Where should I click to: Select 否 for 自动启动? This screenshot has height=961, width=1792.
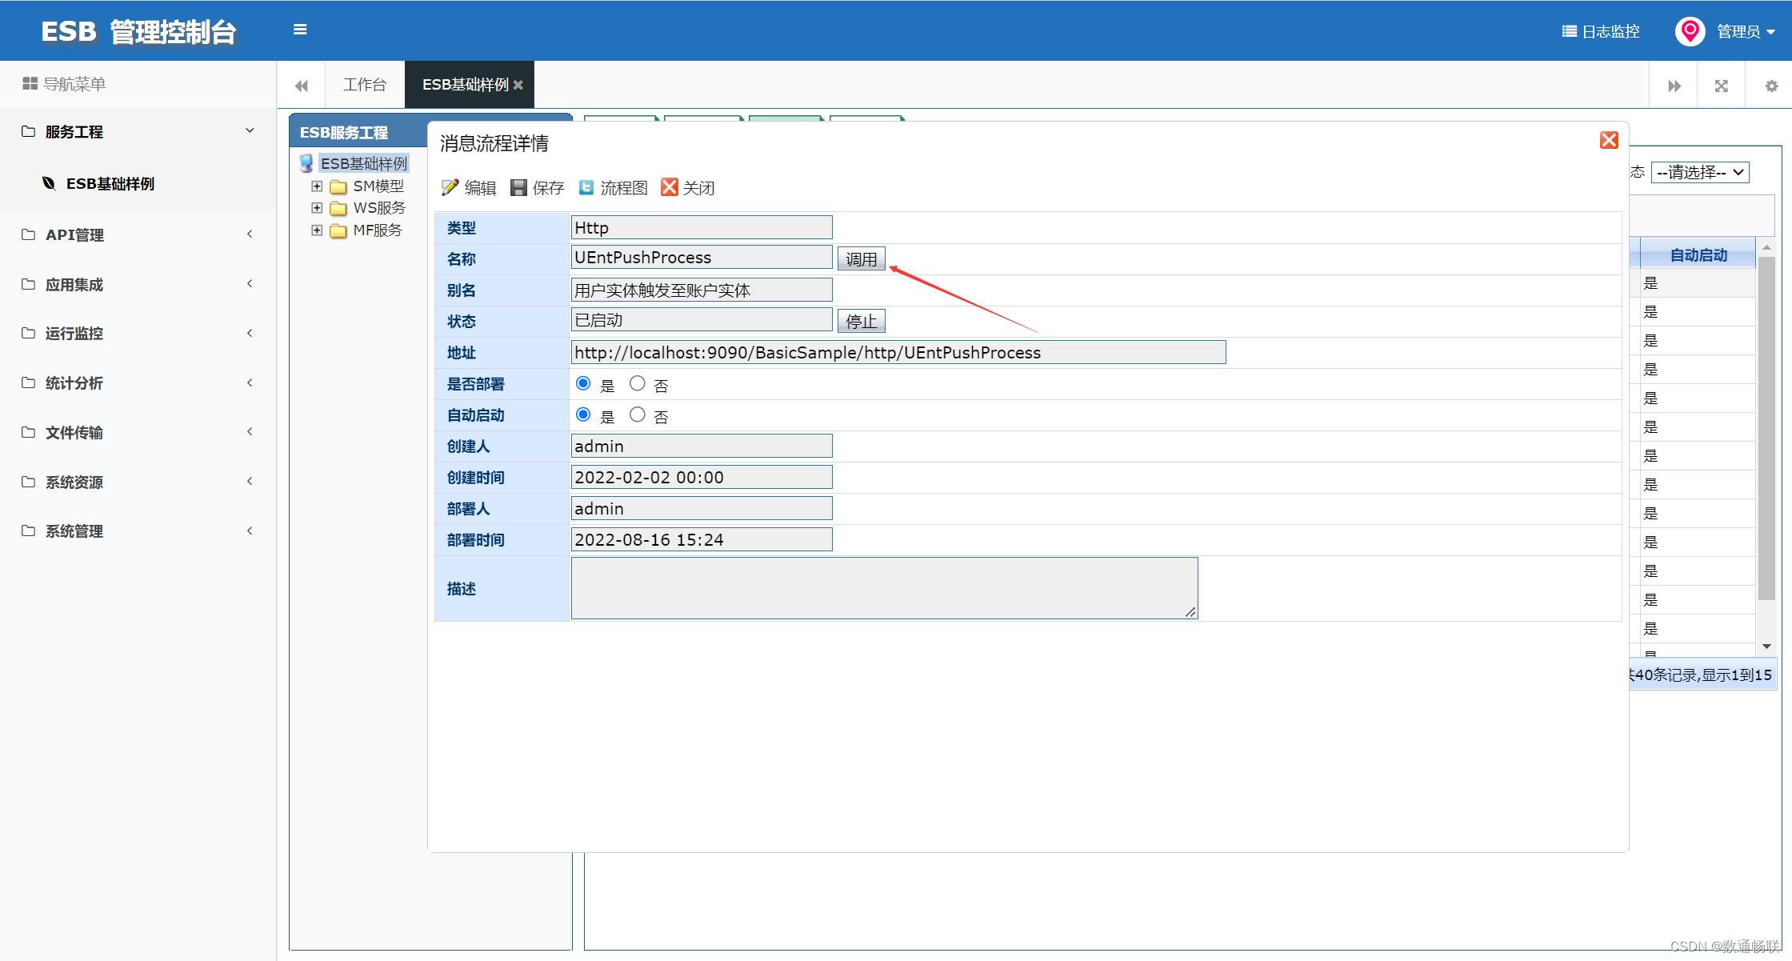click(637, 414)
